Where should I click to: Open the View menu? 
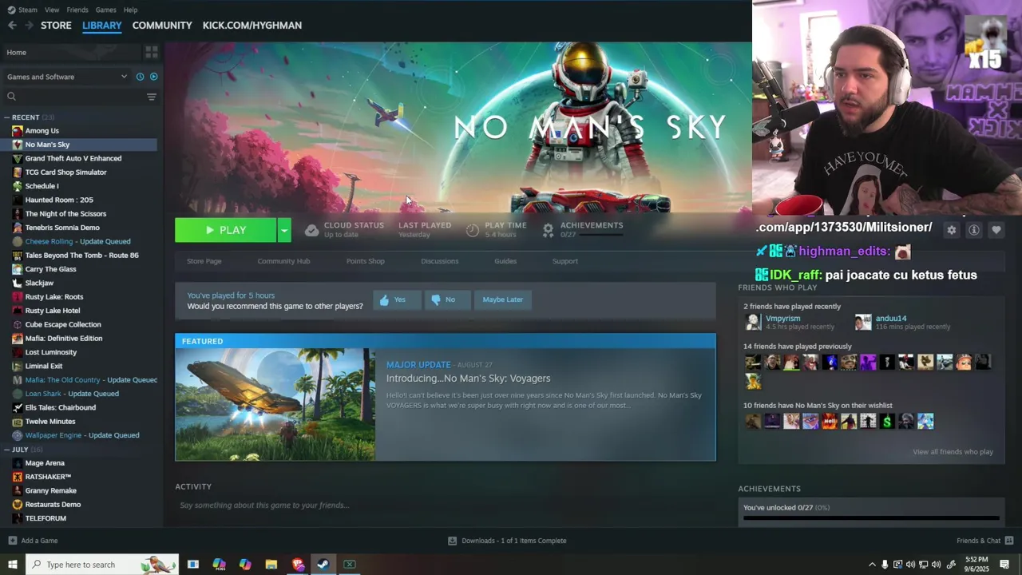52,10
